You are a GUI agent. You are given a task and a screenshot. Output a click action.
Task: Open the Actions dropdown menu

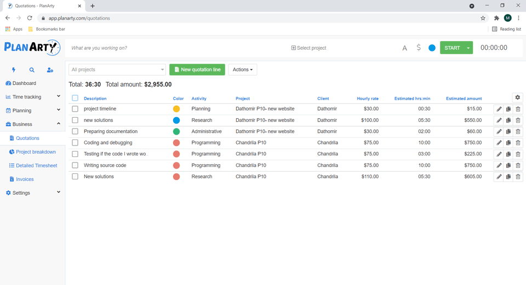[243, 69]
